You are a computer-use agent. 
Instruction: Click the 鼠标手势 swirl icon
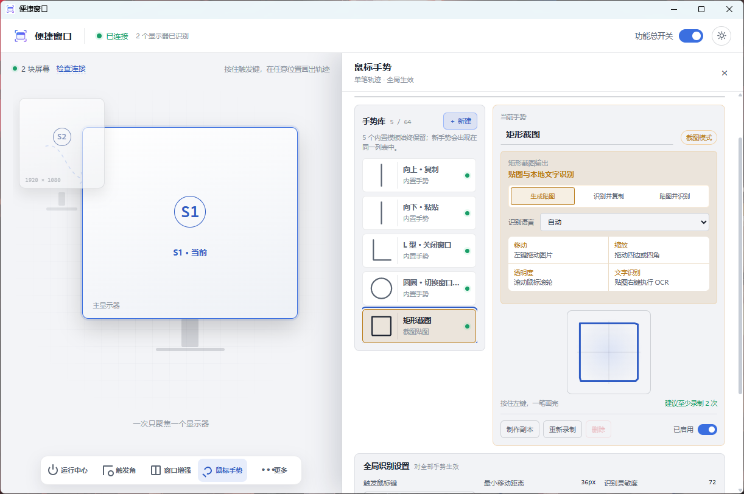click(x=208, y=470)
